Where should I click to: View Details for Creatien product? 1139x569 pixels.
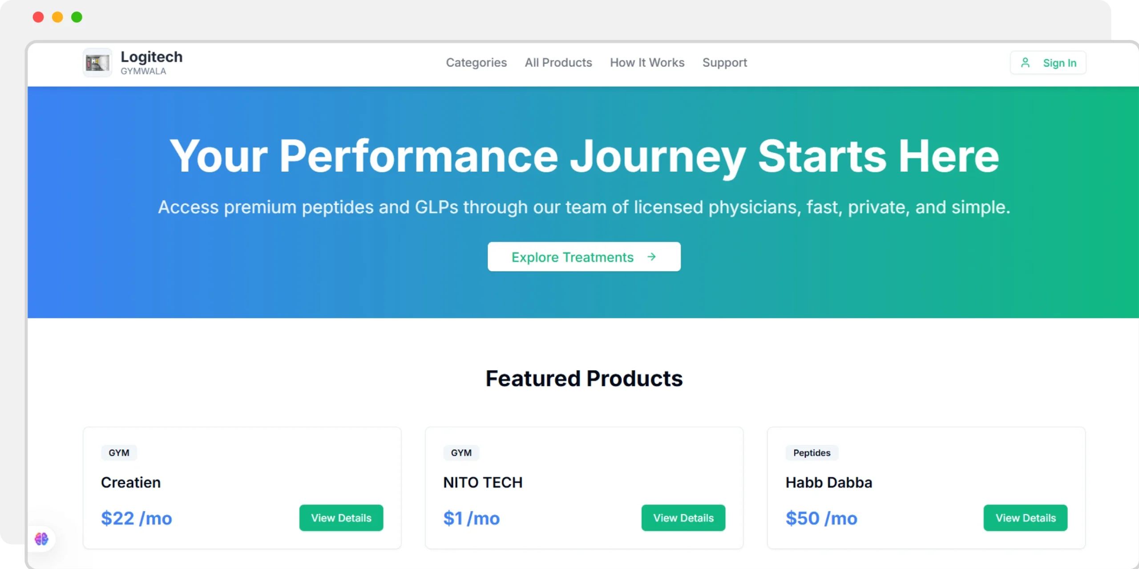coord(341,518)
